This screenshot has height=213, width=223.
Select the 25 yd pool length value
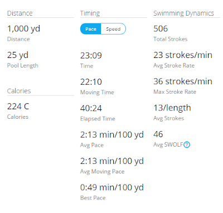pyautogui.click(x=18, y=55)
